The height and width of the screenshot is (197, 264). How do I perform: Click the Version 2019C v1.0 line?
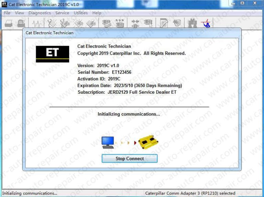point(98,66)
